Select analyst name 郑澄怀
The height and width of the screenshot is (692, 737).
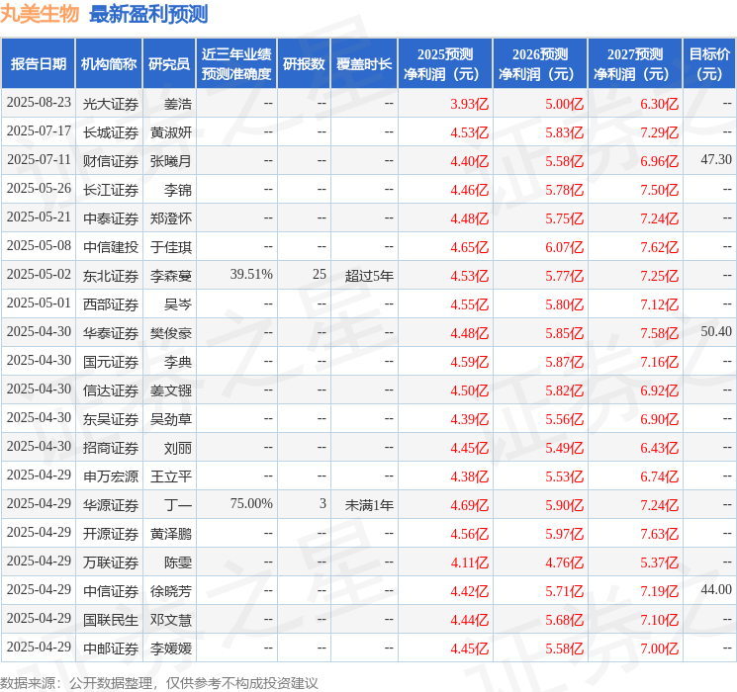point(171,218)
